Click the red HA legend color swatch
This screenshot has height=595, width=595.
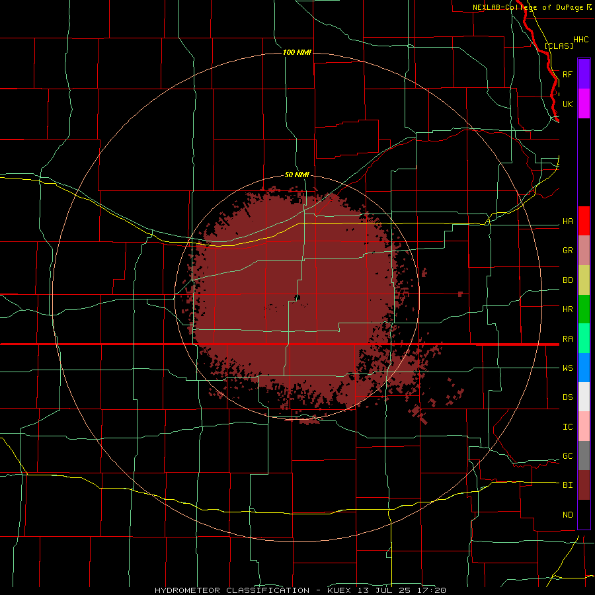pos(584,221)
